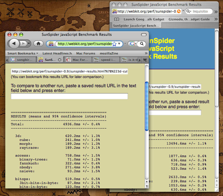This screenshot has height=196, width=223.
Task: Click Safari vertical scrollbar thumb
Action: (217, 69)
